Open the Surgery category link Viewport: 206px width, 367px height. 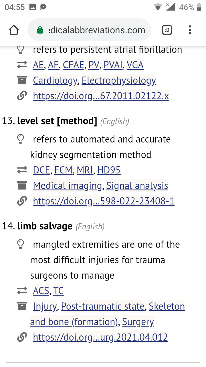pos(138,322)
